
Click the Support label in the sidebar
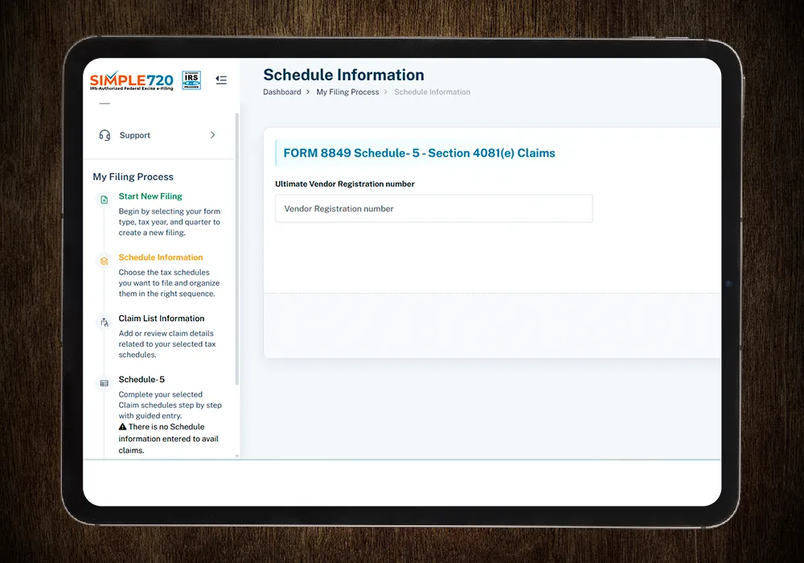click(x=134, y=135)
